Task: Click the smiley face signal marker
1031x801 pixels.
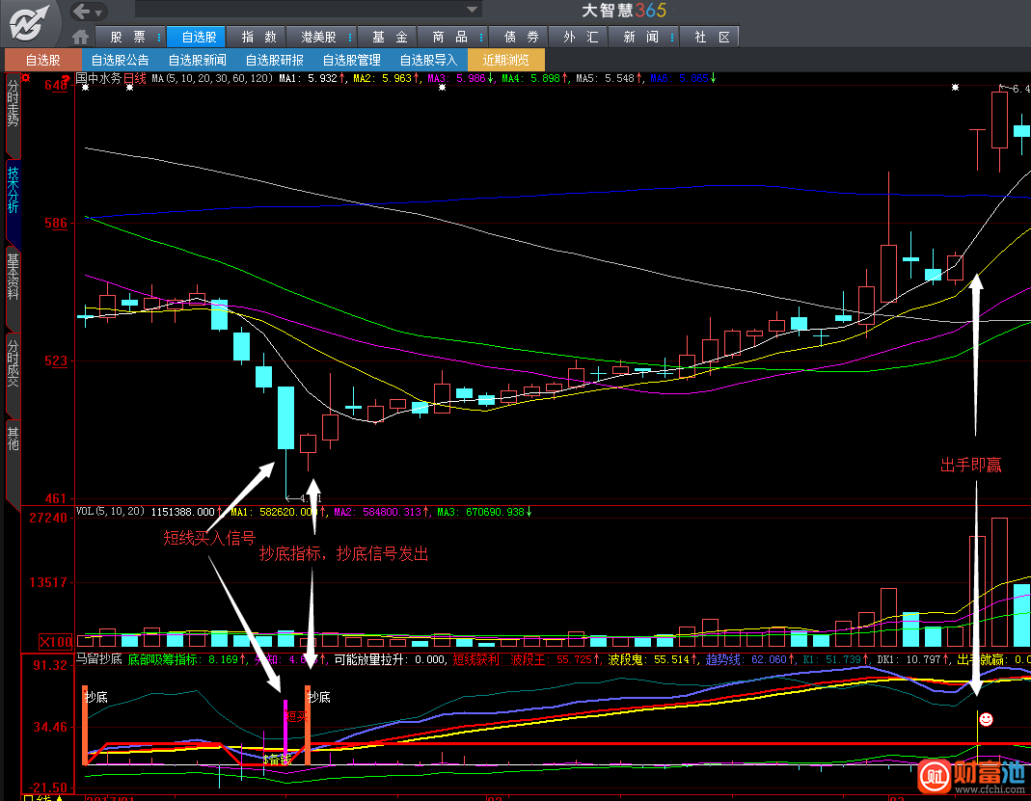Action: 986,719
